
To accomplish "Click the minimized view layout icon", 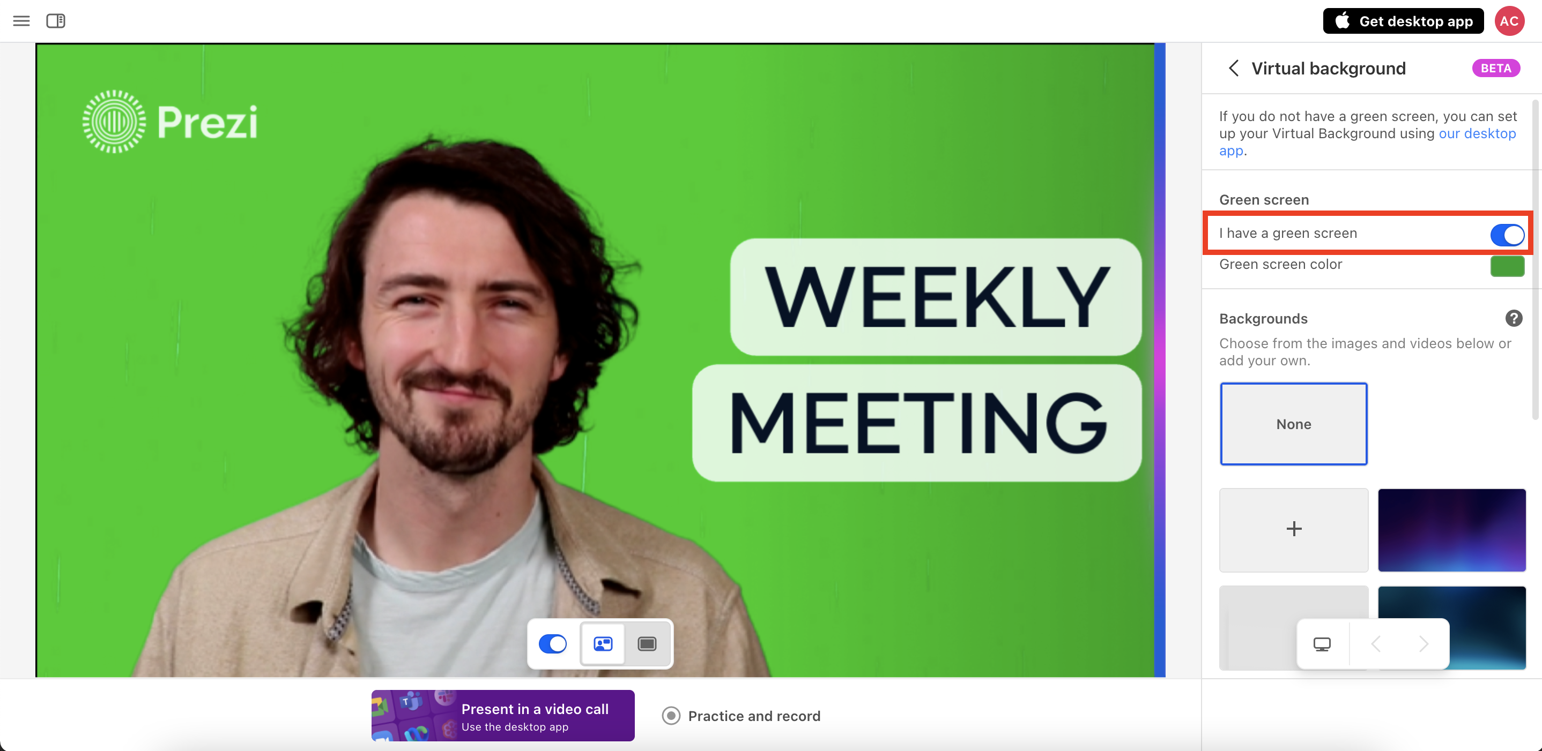I will [x=646, y=644].
